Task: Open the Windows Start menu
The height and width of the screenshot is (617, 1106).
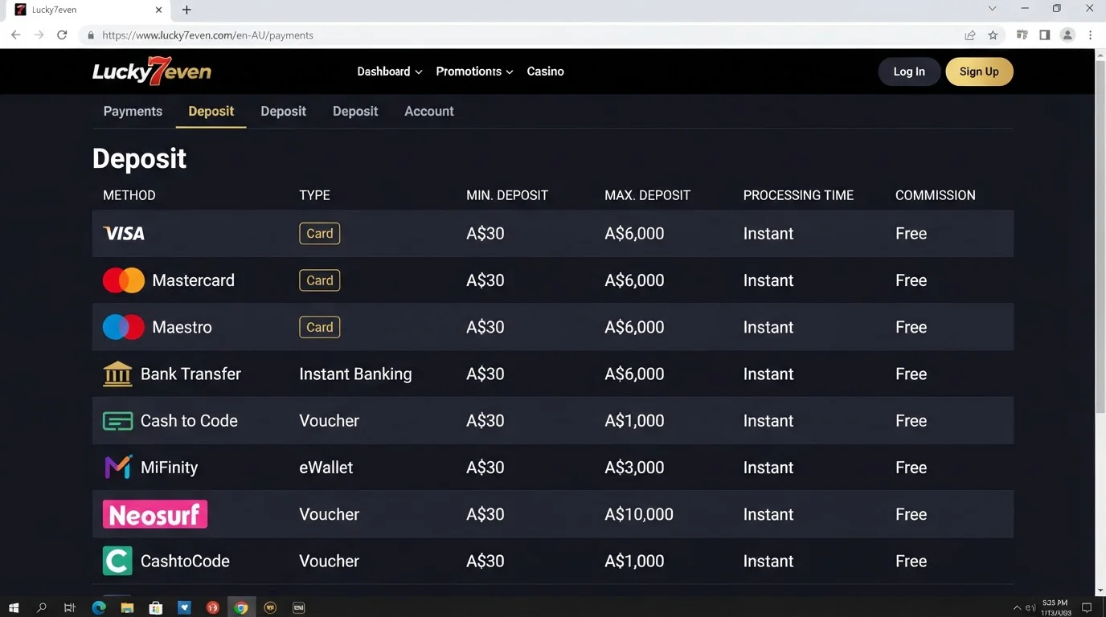Action: pyautogui.click(x=14, y=608)
